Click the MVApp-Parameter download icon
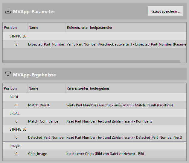This screenshot has height=163, width=189. tap(8, 11)
